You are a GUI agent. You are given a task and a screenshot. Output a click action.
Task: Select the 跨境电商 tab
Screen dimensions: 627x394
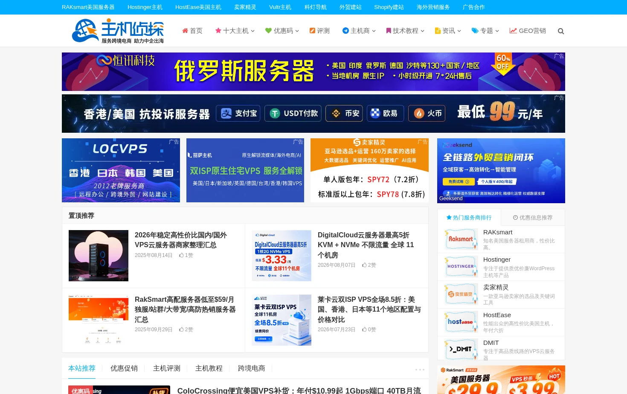tap(252, 368)
